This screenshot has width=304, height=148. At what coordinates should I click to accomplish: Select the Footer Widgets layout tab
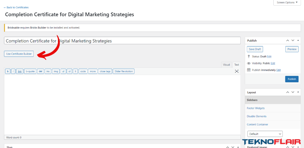[x=255, y=108]
